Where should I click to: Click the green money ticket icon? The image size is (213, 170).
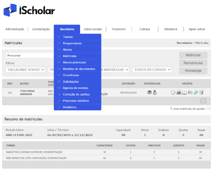pyautogui.click(x=196, y=93)
